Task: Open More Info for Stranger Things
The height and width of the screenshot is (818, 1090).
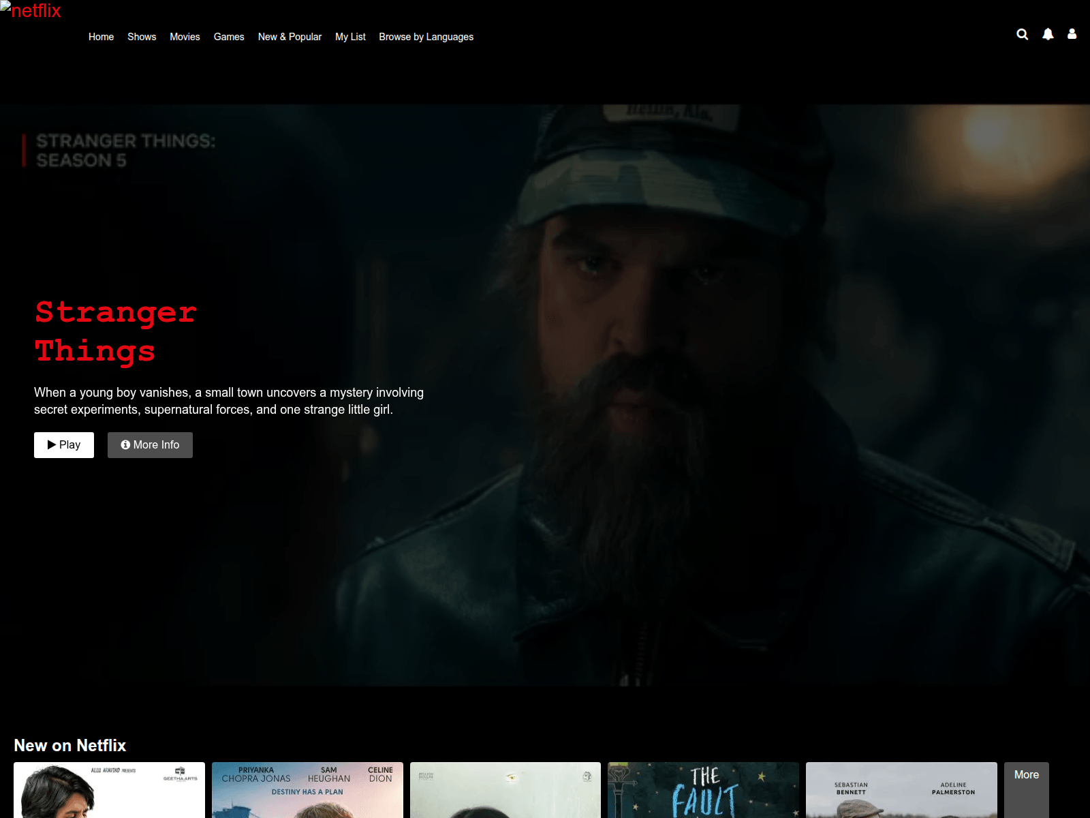Action: [150, 445]
